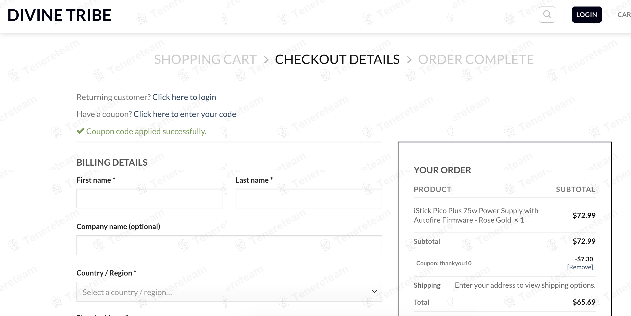
Task: Click the arrow icon after Shopping Cart
Action: point(266,60)
